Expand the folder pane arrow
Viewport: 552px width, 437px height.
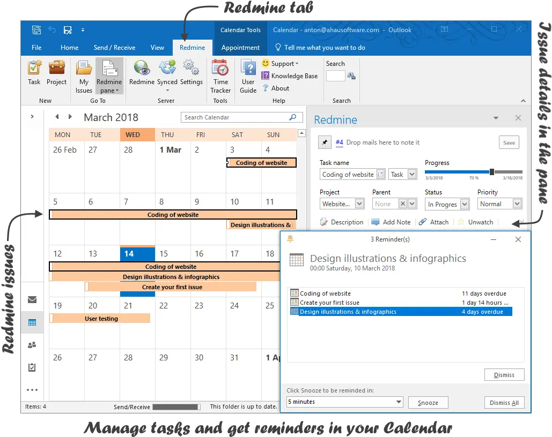(32, 116)
